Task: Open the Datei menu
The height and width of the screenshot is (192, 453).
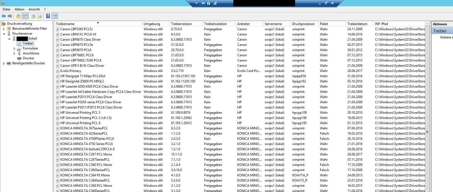Action: (x=7, y=9)
